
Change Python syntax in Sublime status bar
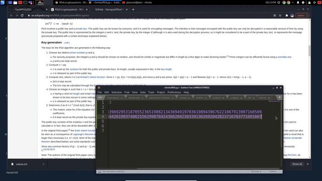click(x=273, y=171)
